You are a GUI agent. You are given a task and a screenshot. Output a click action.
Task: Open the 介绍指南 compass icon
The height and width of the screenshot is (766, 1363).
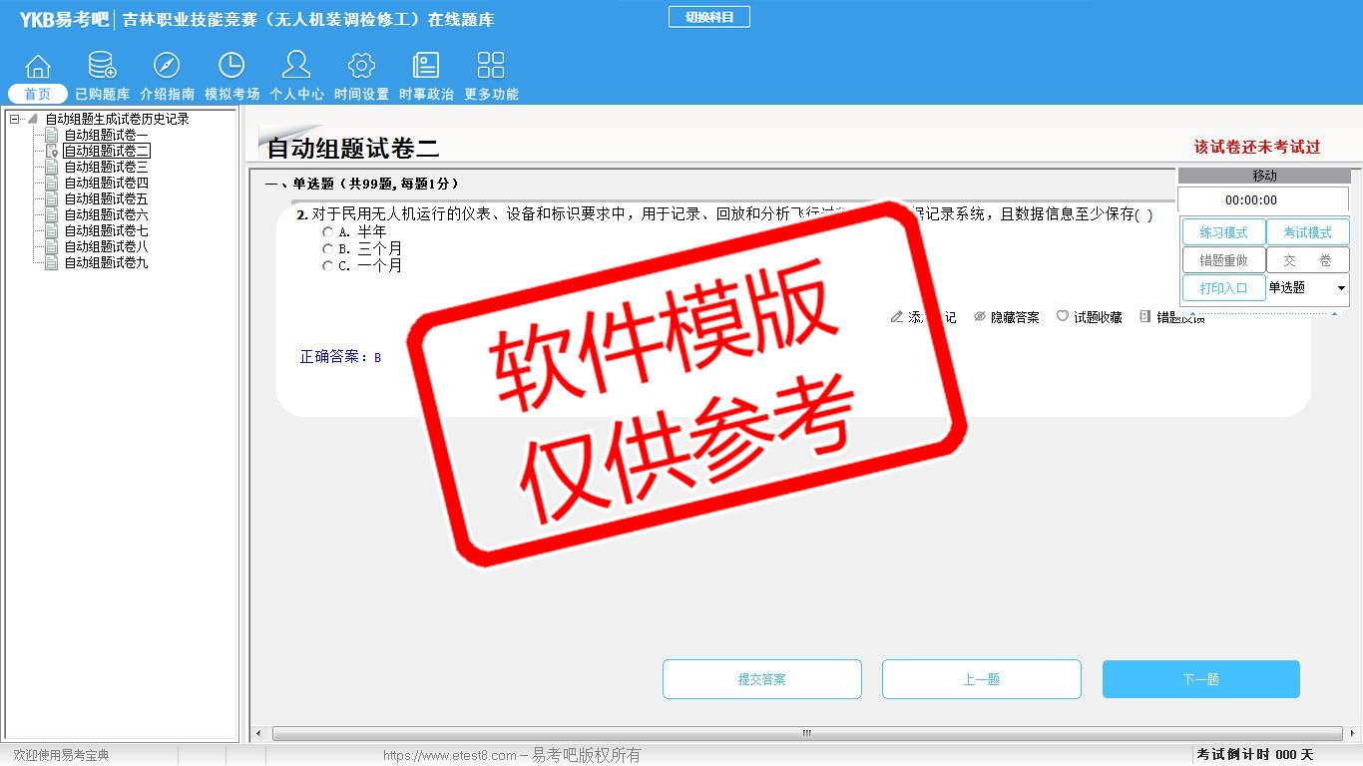point(167,66)
